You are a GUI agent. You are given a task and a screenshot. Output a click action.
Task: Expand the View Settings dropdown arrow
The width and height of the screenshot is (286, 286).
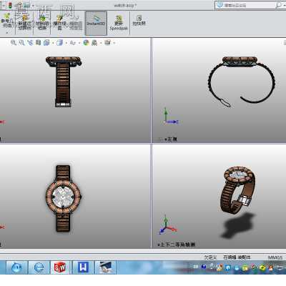coord(114,43)
